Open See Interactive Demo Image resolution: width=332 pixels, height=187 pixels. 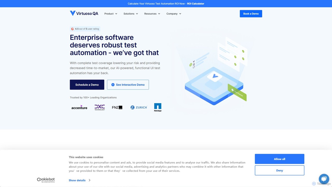[x=128, y=85]
